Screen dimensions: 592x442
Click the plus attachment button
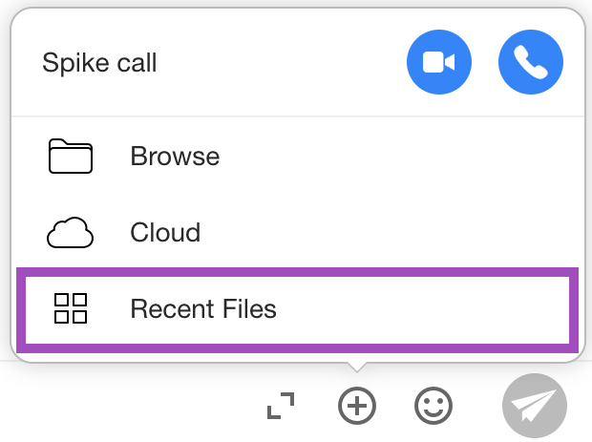pyautogui.click(x=357, y=406)
